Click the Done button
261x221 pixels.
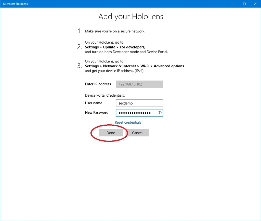[x=111, y=133]
